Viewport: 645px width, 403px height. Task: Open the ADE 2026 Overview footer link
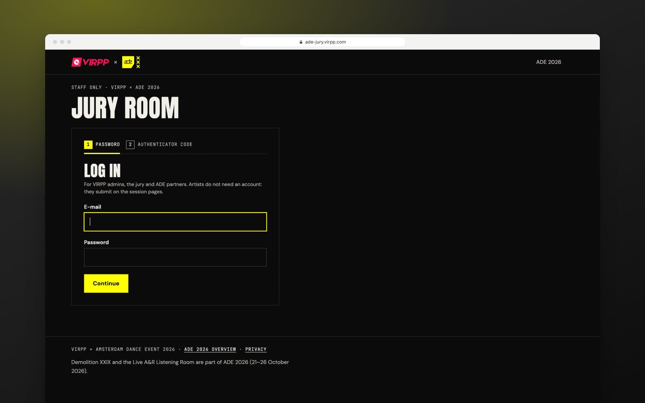click(210, 349)
